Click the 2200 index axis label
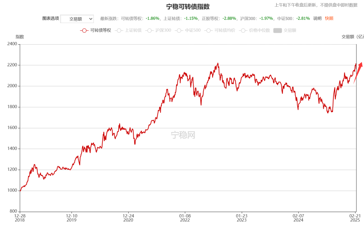 tap(12, 65)
